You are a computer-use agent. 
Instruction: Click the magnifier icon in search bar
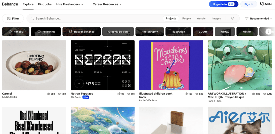click(32, 19)
